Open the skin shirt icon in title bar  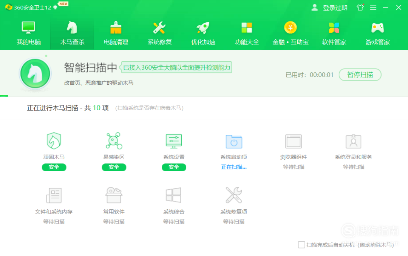click(360, 7)
